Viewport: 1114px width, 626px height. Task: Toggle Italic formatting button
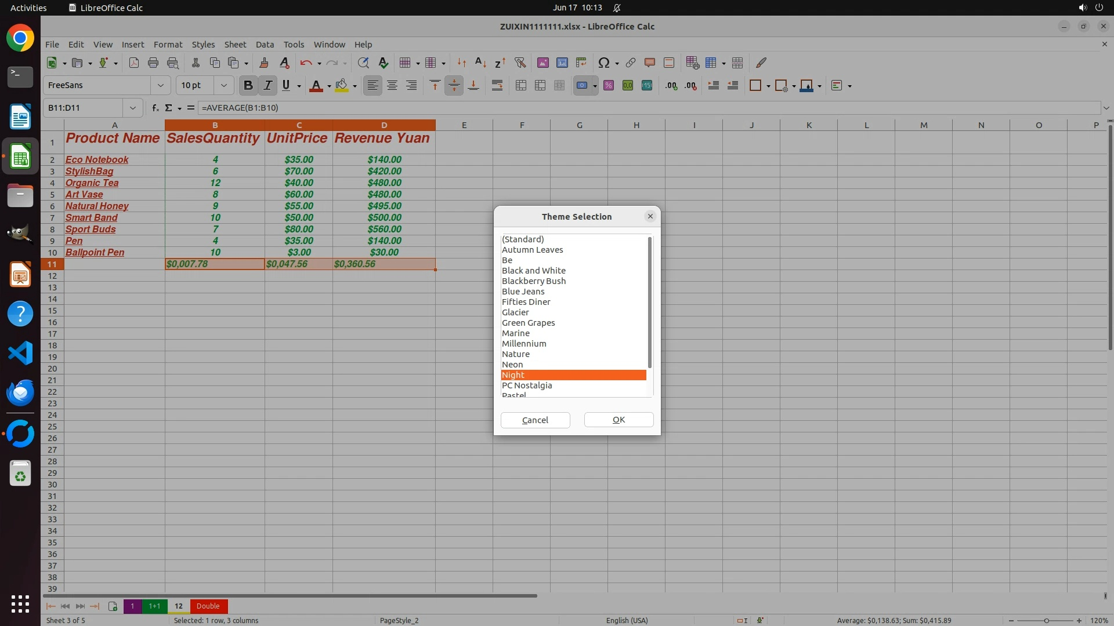(267, 86)
